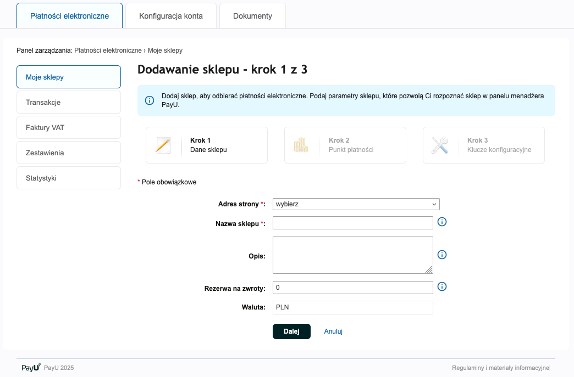Open Statystyki in the sidebar
This screenshot has height=377, width=574.
(69, 178)
